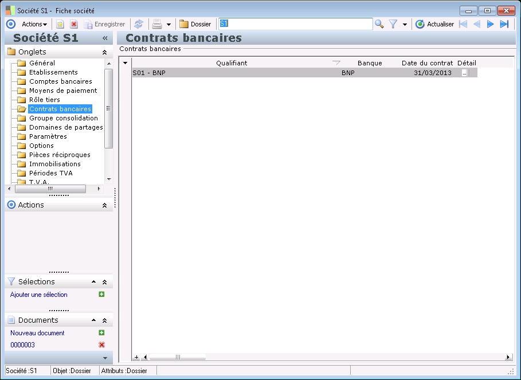
Task: Collapse the Société S1 sidebar
Action: pos(105,38)
